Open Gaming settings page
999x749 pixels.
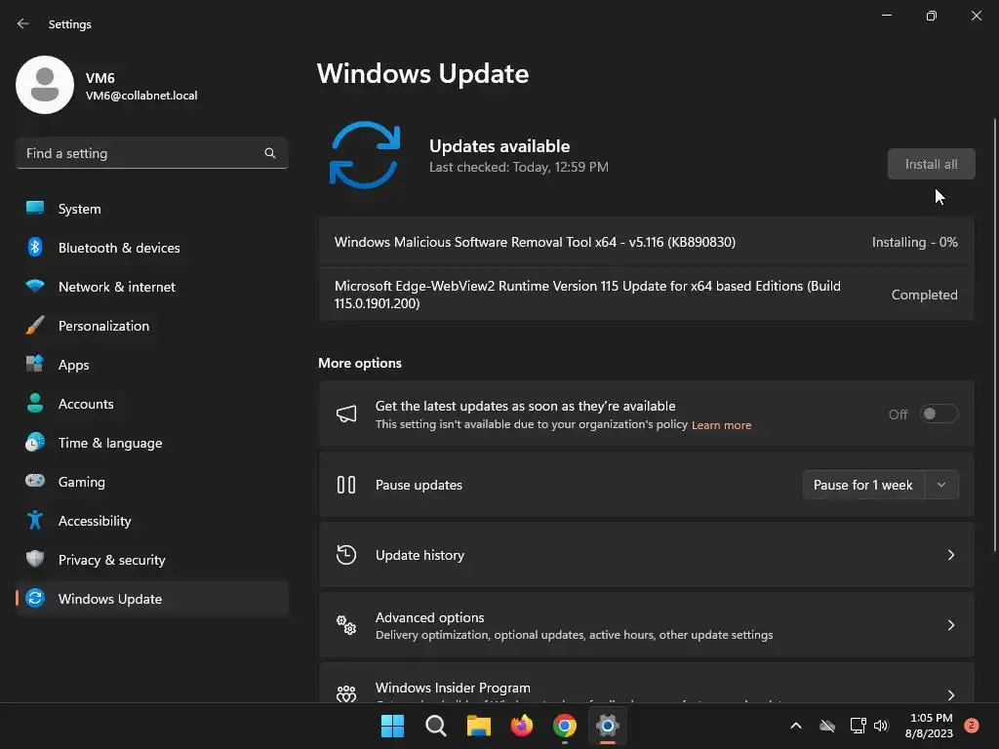point(152,481)
